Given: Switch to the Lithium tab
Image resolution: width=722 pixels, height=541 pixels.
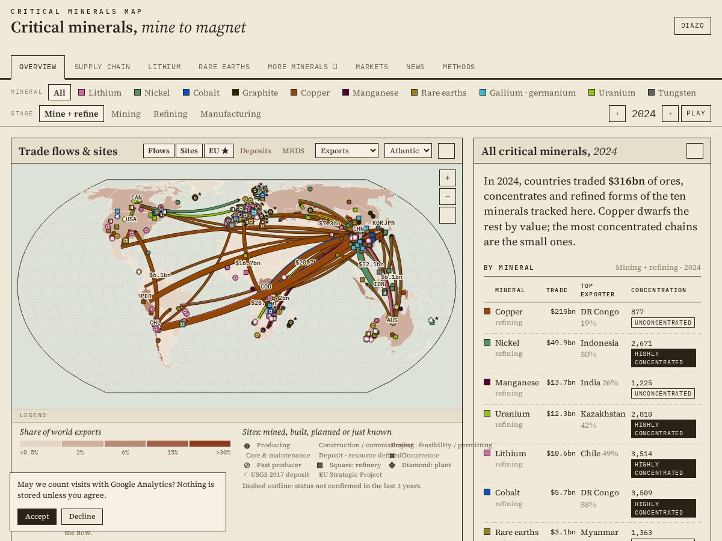Looking at the screenshot, I should pos(164,67).
